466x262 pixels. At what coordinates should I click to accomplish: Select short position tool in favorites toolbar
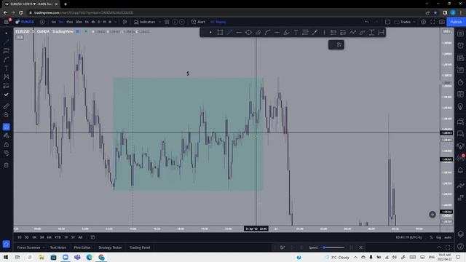pyautogui.click(x=343, y=32)
